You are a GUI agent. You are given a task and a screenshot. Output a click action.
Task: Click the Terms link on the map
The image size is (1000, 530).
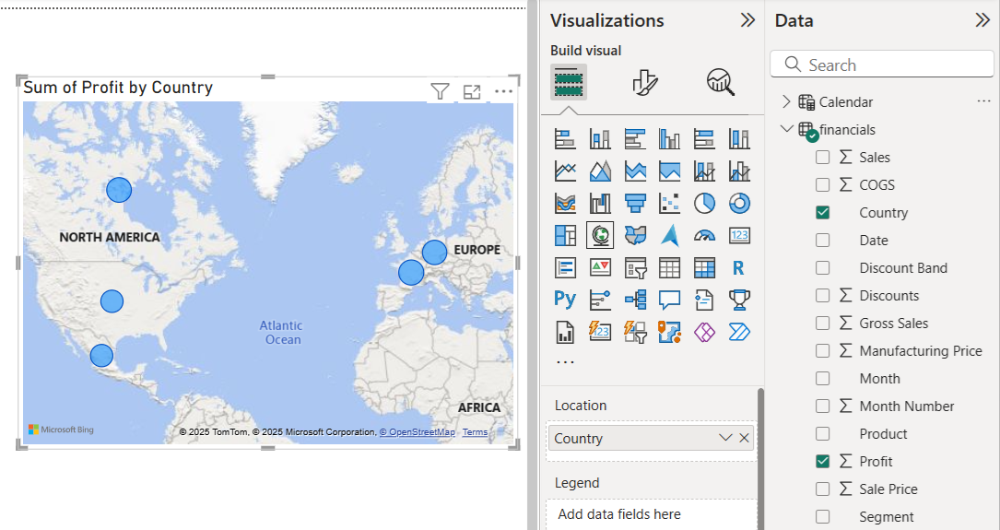(476, 431)
